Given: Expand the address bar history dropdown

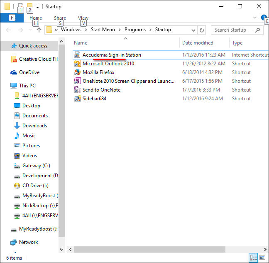Looking at the screenshot, I should 193,30.
